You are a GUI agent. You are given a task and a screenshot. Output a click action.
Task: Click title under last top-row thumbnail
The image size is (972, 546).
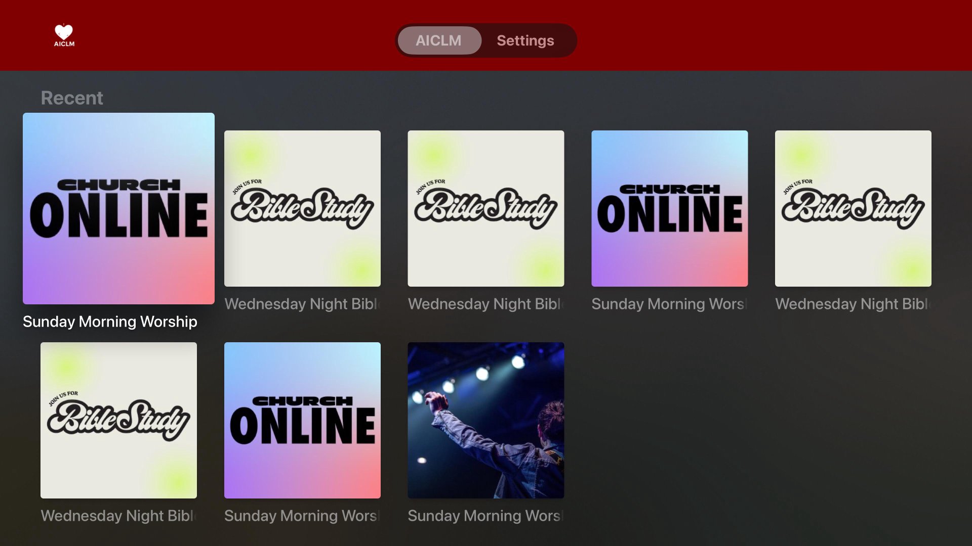coord(853,304)
